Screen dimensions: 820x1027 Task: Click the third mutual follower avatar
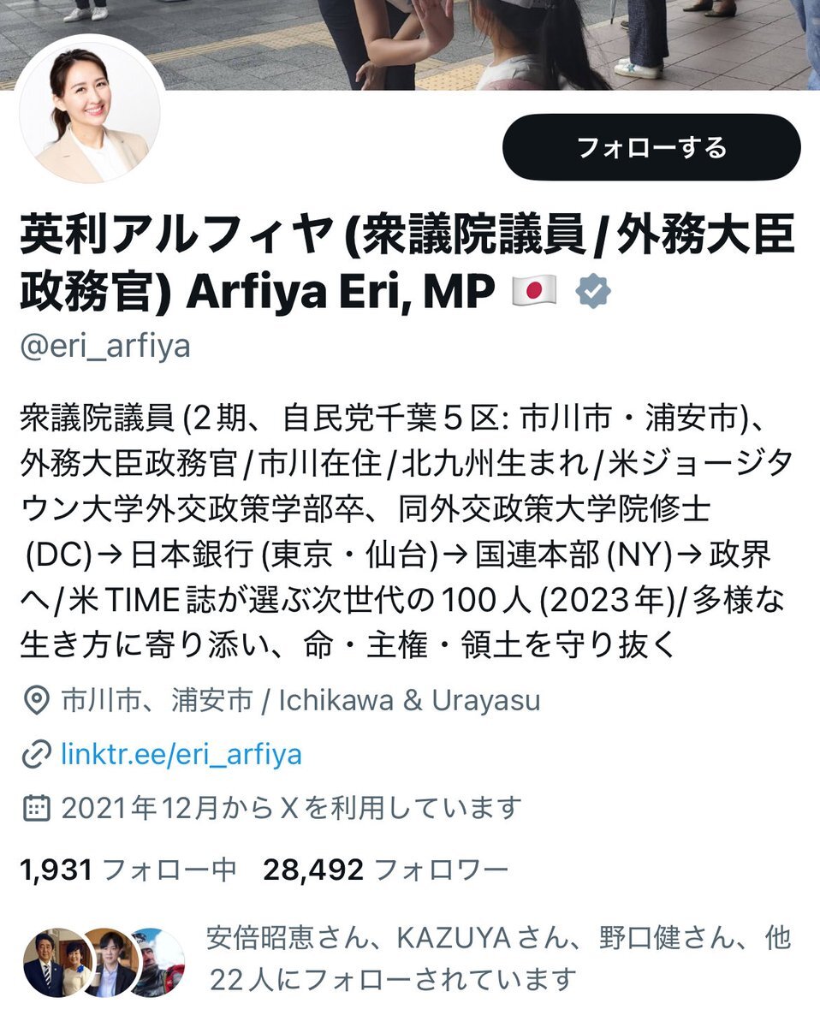159,963
